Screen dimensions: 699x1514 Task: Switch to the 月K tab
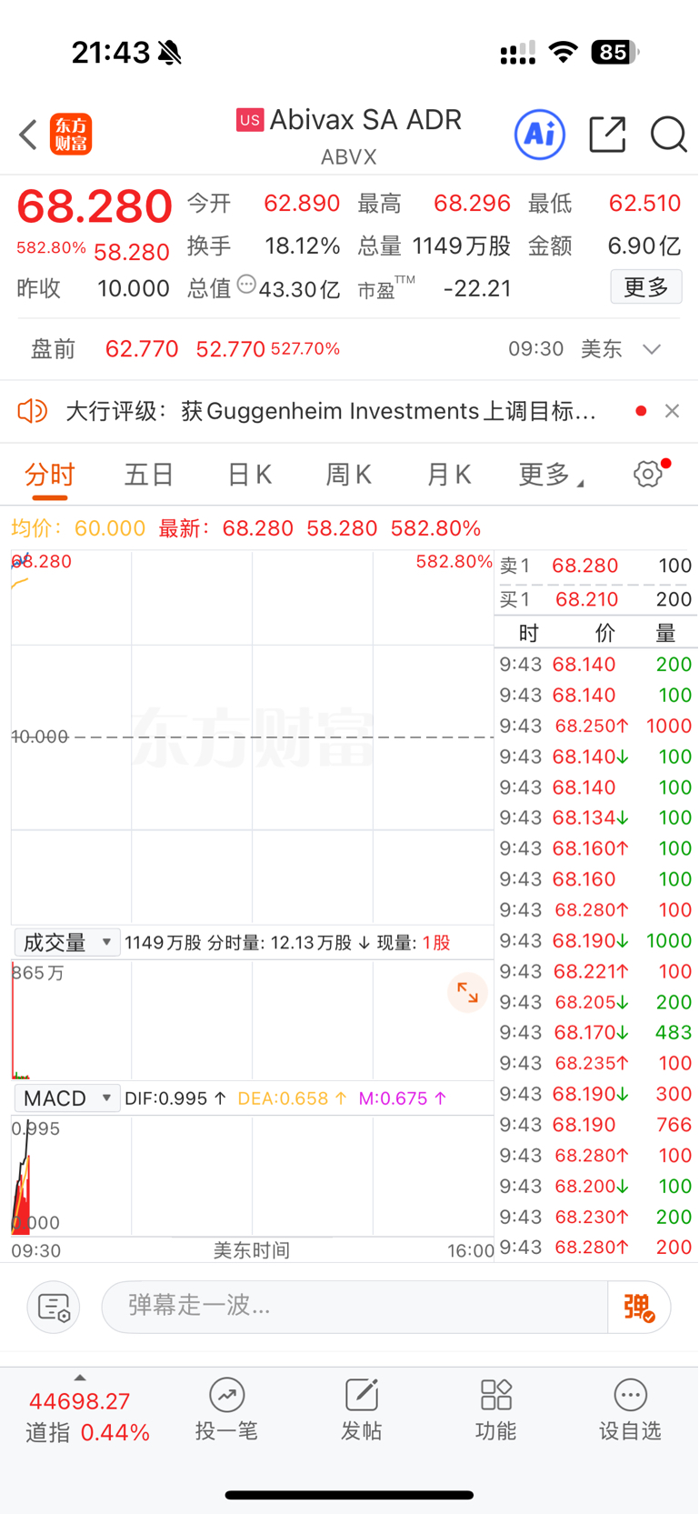449,474
